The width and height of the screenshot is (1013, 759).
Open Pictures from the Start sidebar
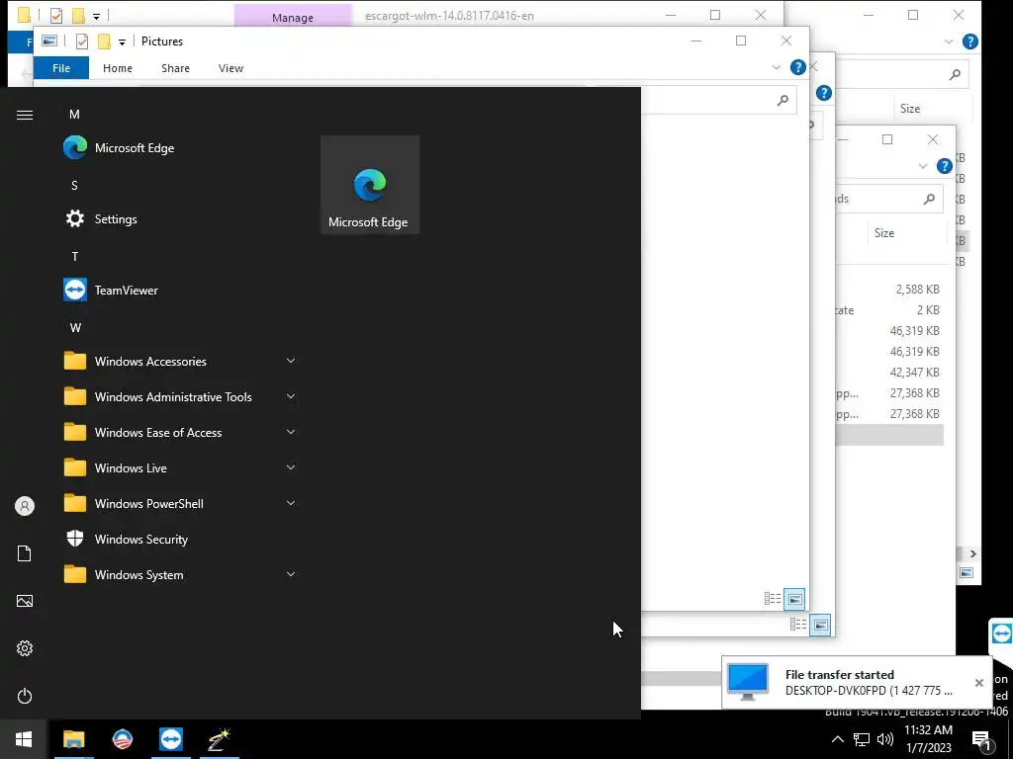click(25, 601)
